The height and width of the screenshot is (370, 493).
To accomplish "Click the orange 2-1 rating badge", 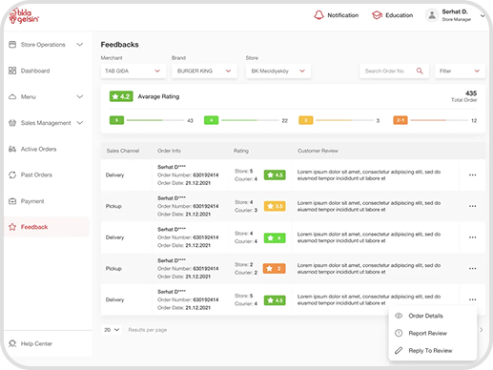I will [401, 120].
